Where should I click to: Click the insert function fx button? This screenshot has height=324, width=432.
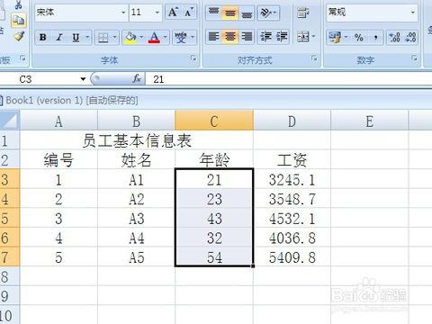coord(137,79)
